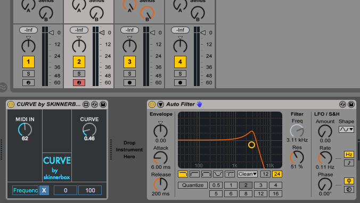Select quantize value 8

click(x=246, y=194)
